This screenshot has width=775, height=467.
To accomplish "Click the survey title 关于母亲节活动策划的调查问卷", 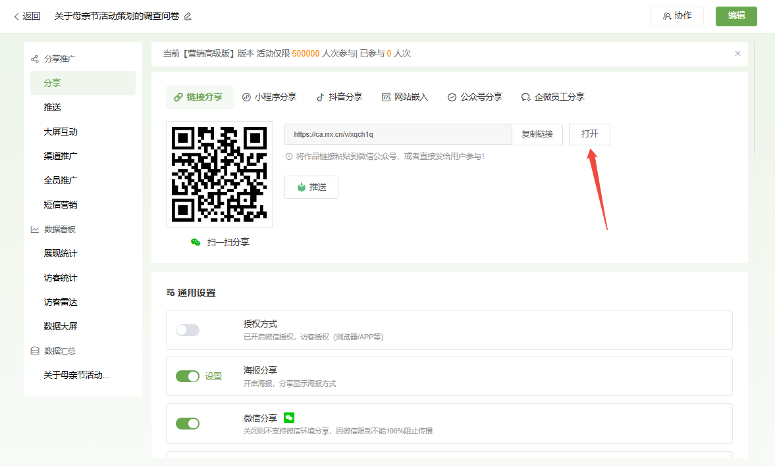I will [117, 16].
